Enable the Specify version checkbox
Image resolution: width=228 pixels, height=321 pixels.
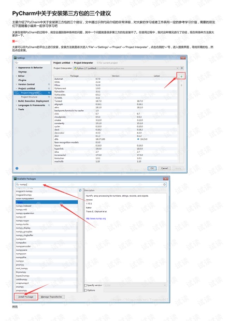(85, 285)
